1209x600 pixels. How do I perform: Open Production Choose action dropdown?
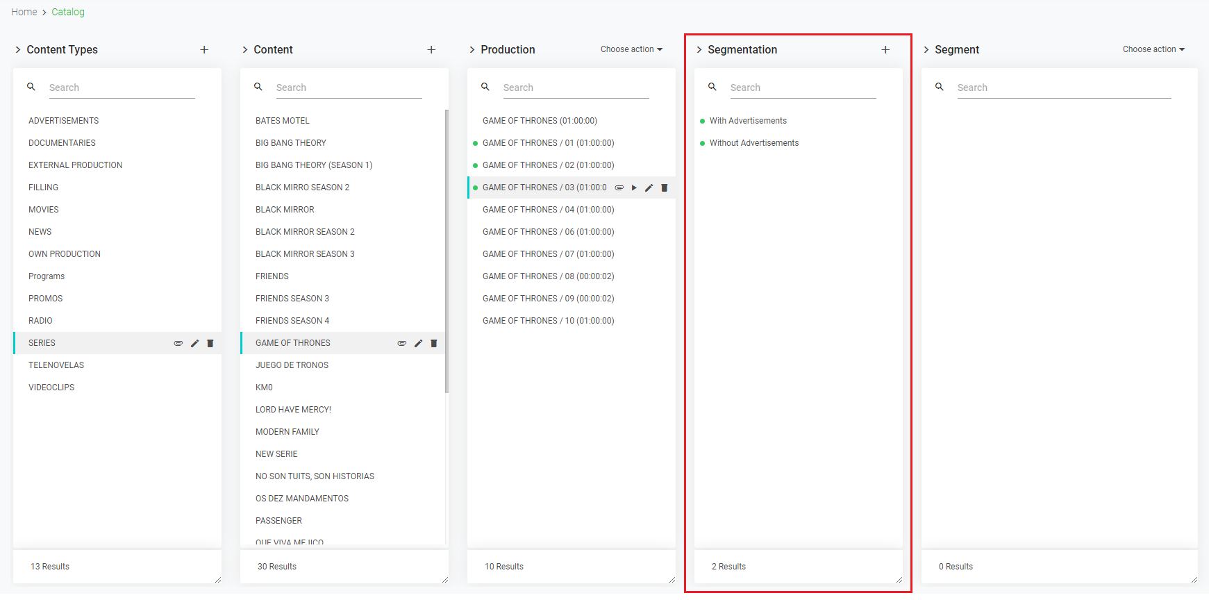(x=631, y=49)
